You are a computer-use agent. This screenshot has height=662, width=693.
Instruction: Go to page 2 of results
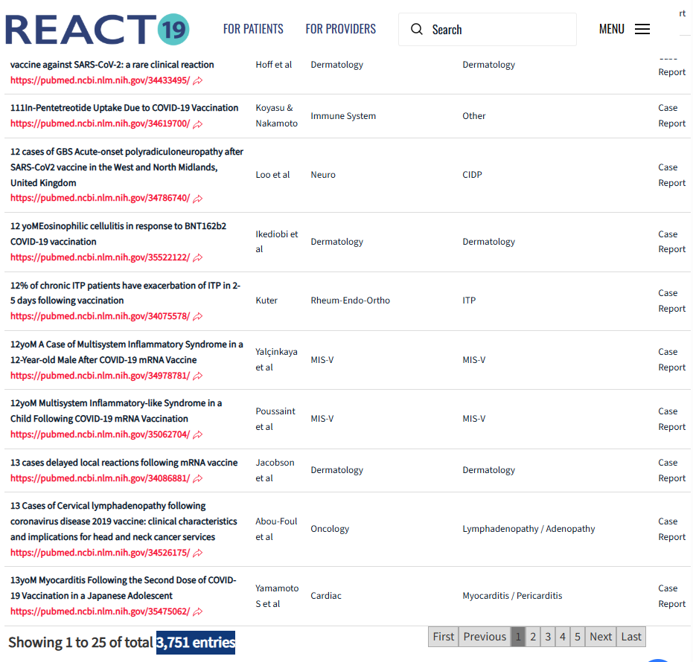(533, 637)
